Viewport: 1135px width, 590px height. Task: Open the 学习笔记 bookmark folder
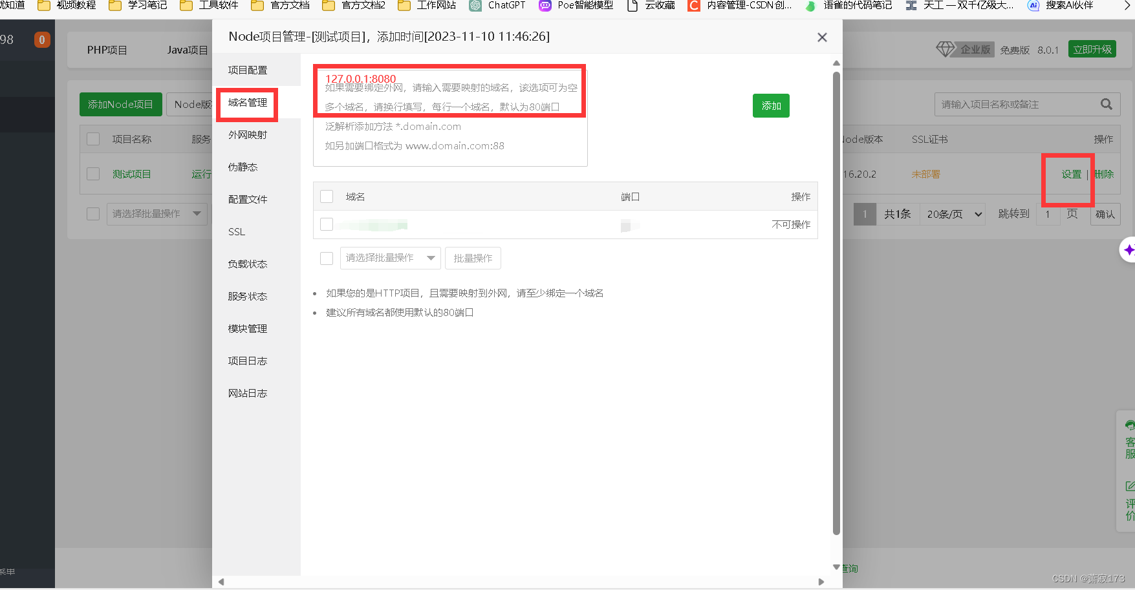point(138,5)
